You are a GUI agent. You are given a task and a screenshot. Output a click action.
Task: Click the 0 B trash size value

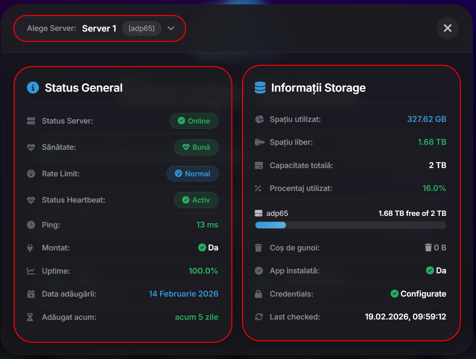pyautogui.click(x=440, y=248)
